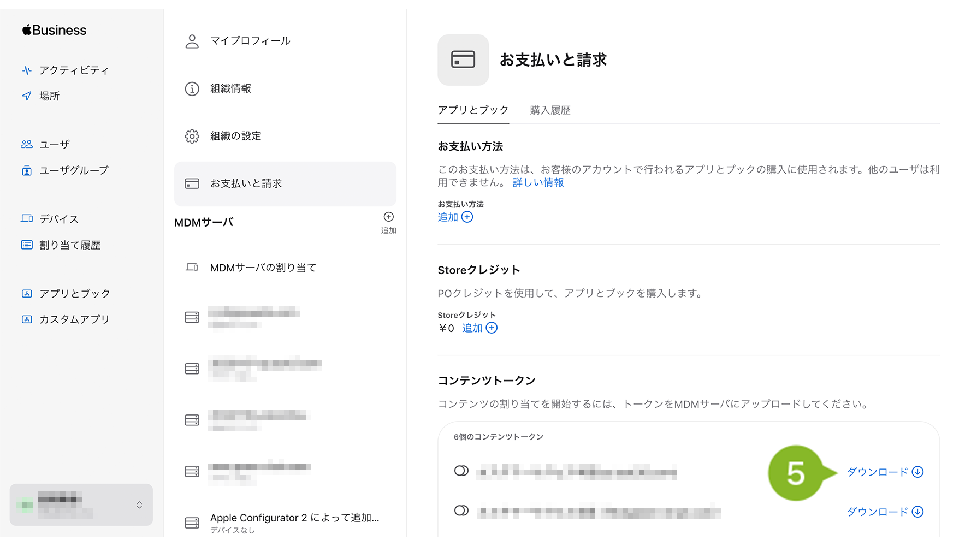
Task: Click the plus icon to add MDM server
Action: (388, 217)
